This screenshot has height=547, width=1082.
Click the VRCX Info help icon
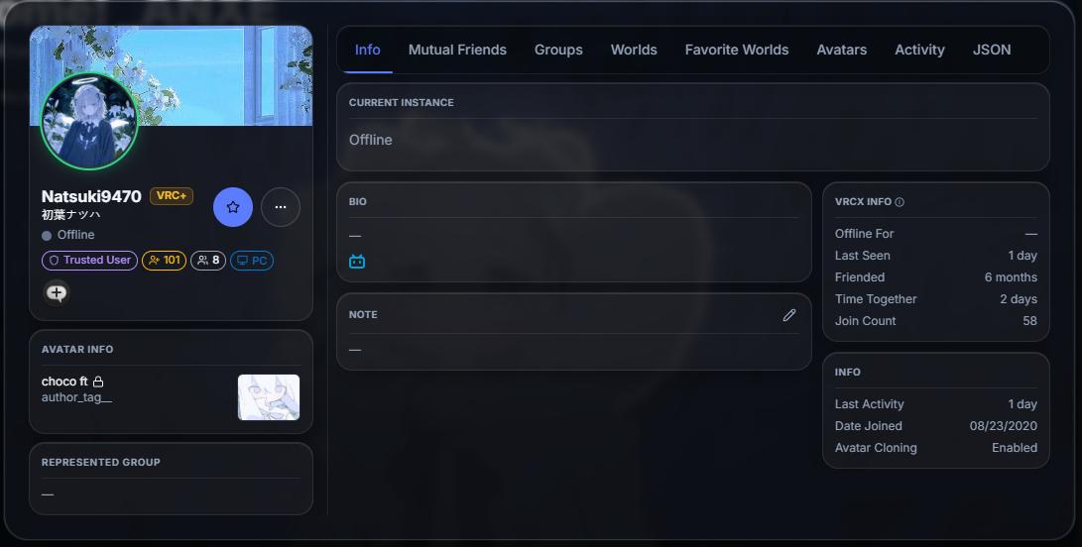pos(900,202)
